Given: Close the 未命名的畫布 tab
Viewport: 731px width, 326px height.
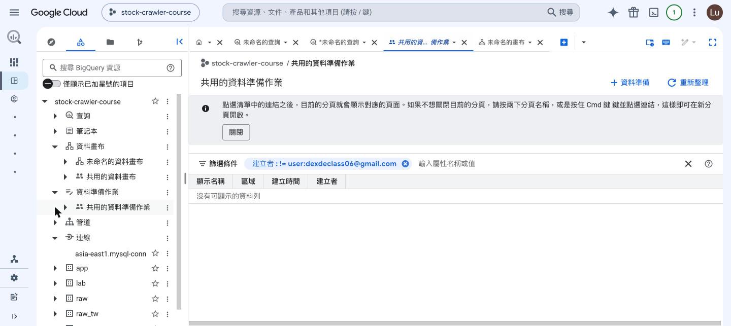Looking at the screenshot, I should click(x=540, y=43).
